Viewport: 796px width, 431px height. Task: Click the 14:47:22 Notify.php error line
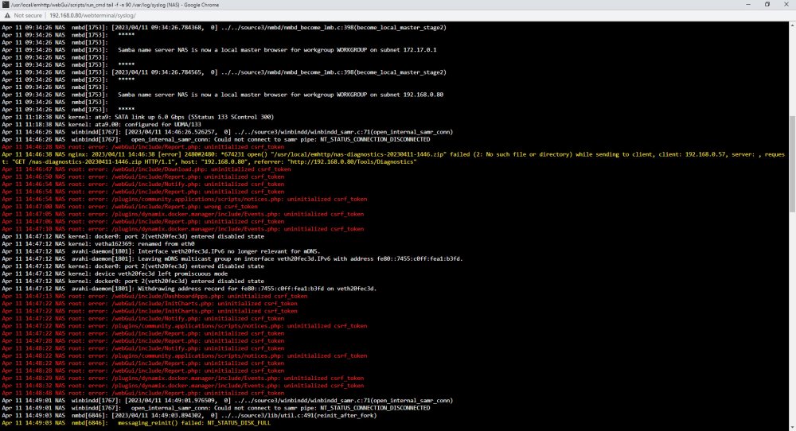coord(143,318)
